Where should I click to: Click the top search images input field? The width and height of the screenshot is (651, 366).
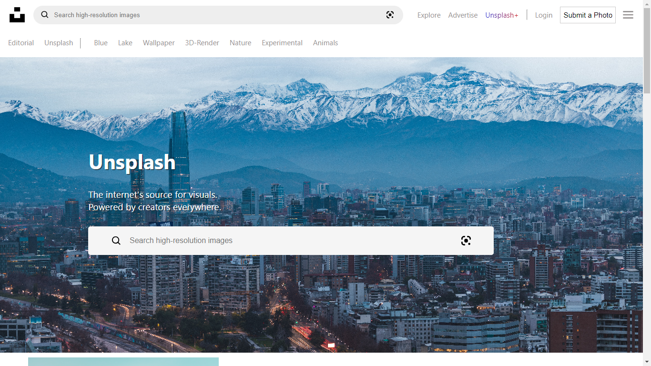tap(214, 15)
